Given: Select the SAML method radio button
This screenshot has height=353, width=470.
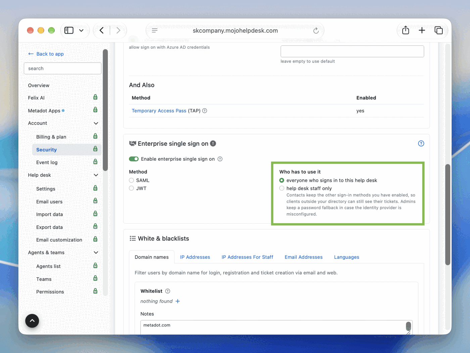Looking at the screenshot, I should click(132, 181).
